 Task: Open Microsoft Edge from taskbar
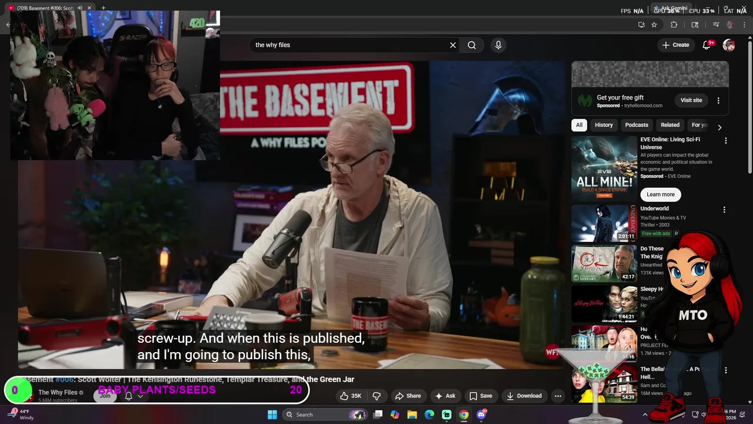click(x=429, y=415)
